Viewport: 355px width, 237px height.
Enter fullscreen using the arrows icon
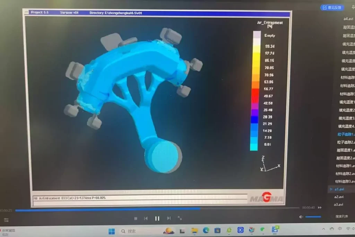pyautogui.click(x=181, y=218)
